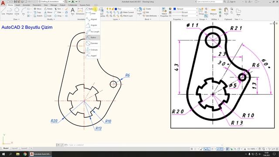
Task: Choose Diameter from the dimension dropdown
Action: 92,43
